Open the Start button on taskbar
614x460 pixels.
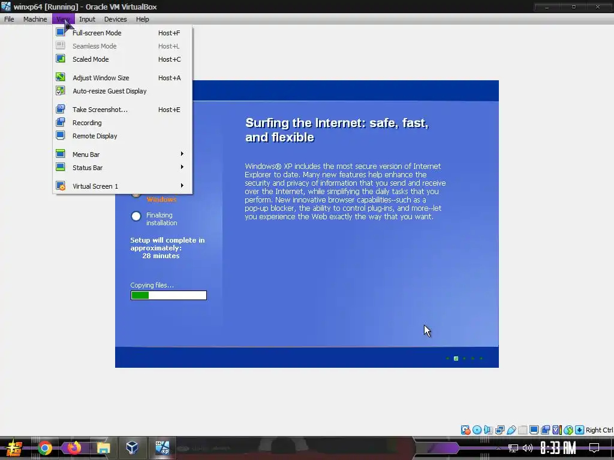click(x=14, y=448)
